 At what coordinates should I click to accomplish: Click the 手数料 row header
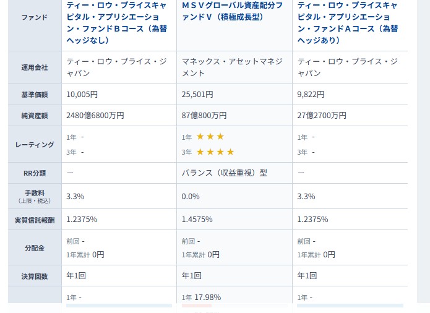(x=34, y=196)
